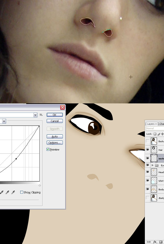
Task: Select the Hair layer thumbnail
Action: [154, 150]
